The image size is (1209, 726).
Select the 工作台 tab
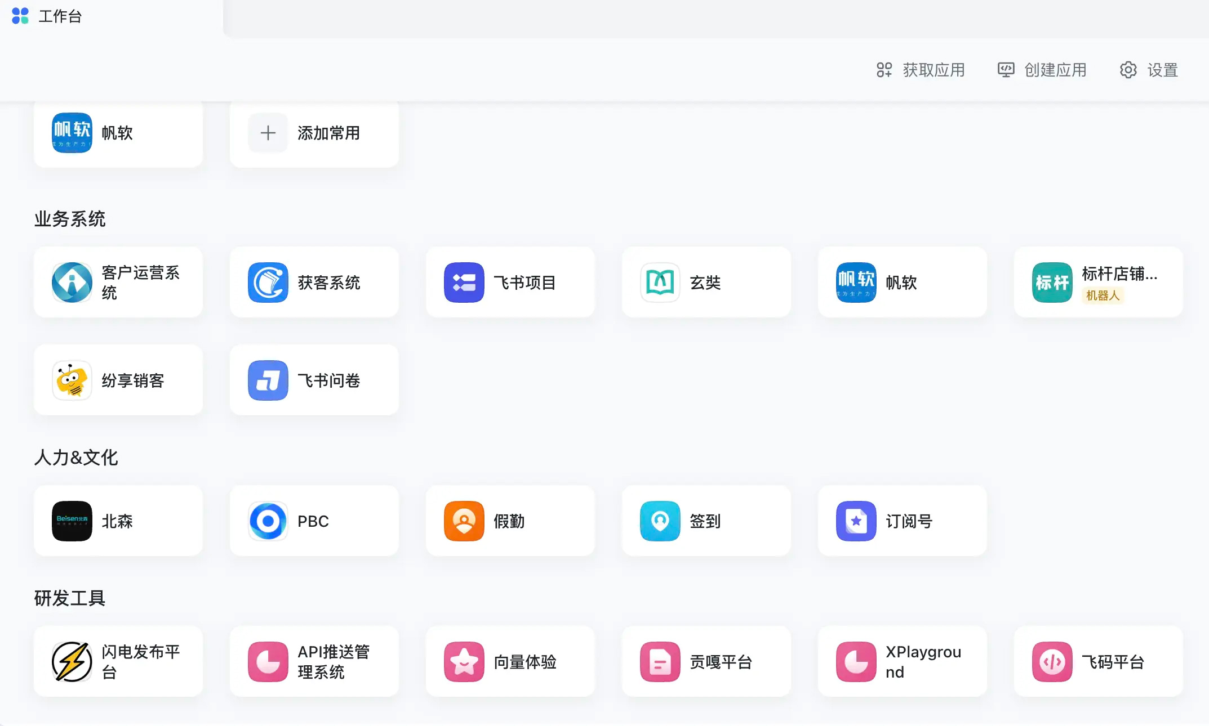click(x=112, y=17)
